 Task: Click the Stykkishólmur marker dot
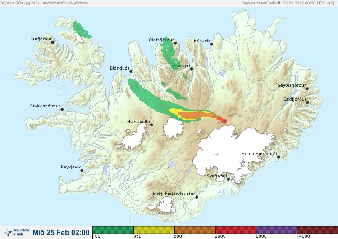tap(62, 109)
